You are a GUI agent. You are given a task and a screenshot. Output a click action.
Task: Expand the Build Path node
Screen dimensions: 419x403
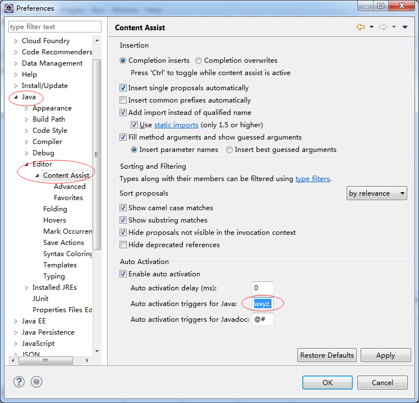26,119
